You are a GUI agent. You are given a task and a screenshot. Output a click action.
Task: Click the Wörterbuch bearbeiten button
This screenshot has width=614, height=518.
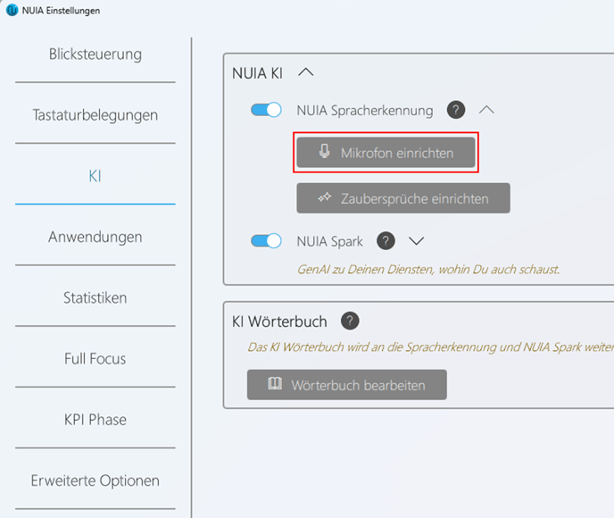[347, 385]
